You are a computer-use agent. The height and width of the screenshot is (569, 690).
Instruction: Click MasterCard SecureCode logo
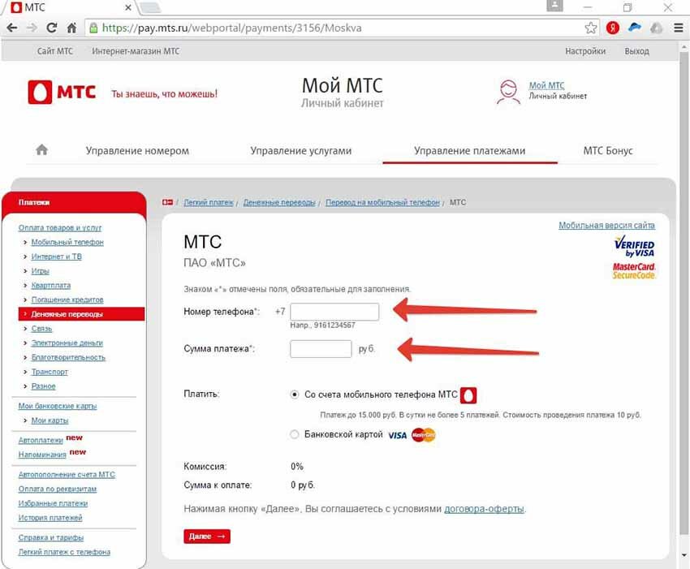pyautogui.click(x=634, y=271)
